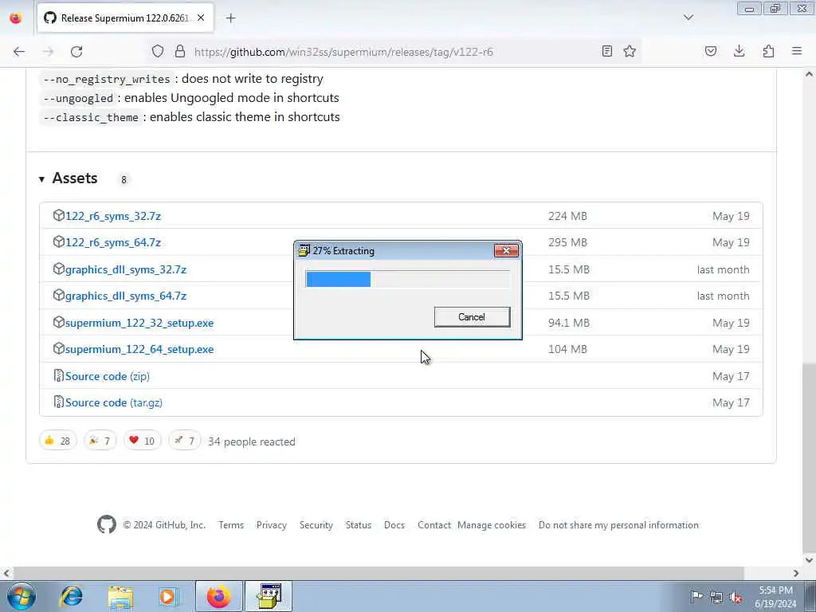Screen dimensions: 816x612
Task: Open the list all tabs chevron
Action: pos(688,18)
